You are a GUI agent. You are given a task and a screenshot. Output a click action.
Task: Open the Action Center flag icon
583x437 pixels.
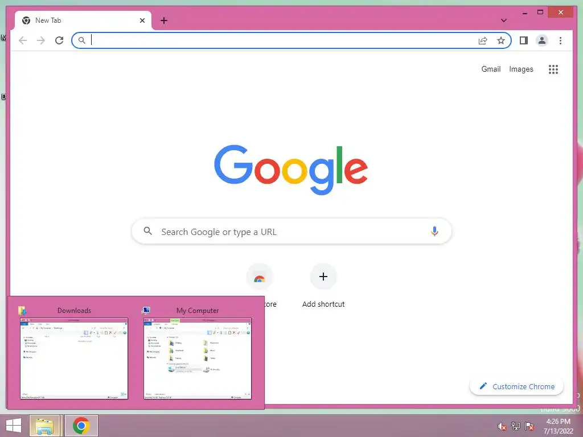(x=529, y=426)
